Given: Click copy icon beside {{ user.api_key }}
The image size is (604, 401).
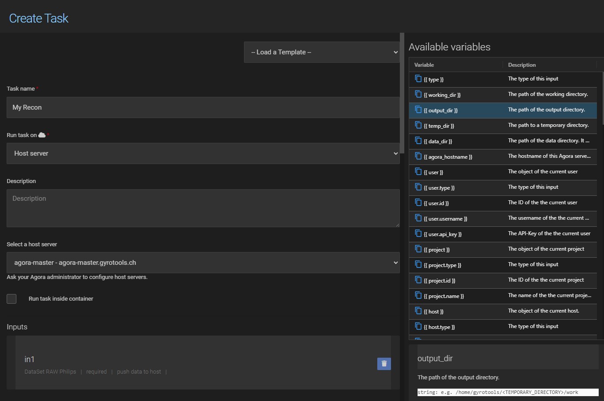Looking at the screenshot, I should pos(418,233).
